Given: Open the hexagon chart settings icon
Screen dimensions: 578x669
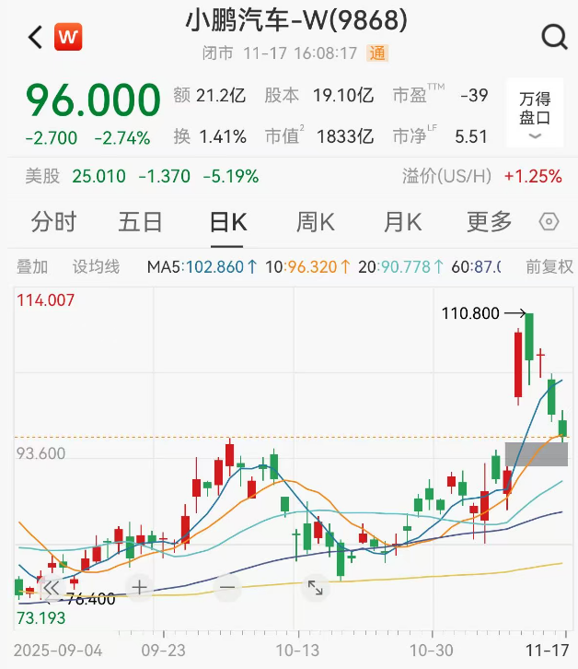Looking at the screenshot, I should point(549,222).
